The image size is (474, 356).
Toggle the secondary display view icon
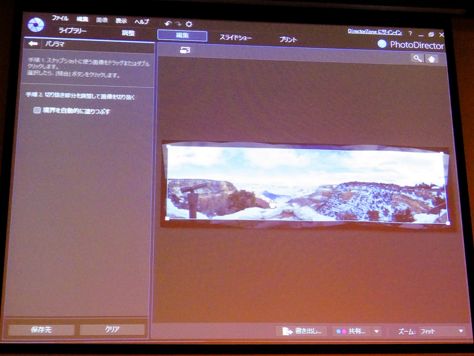tap(185, 50)
